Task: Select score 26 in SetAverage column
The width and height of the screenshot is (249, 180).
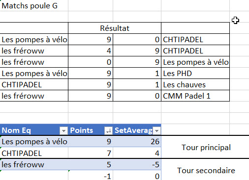Action: (137, 141)
